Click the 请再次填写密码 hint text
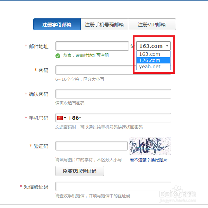Screen dimensions: 208x208 [70, 103]
